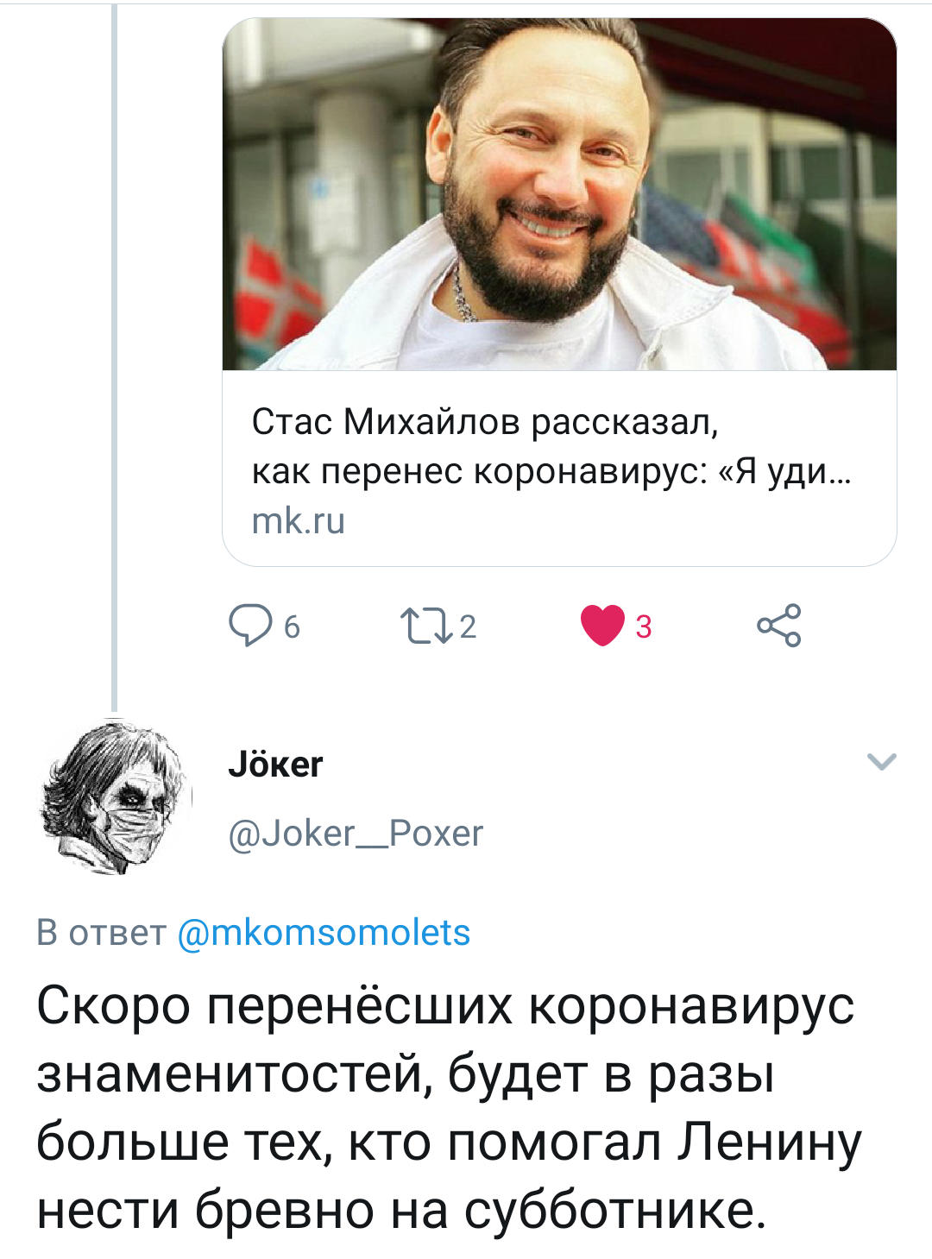Tap the share icon under the tweet
932x1259 pixels.
[779, 626]
